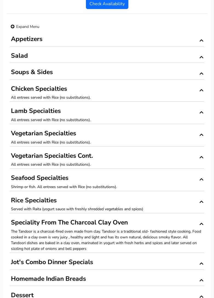Toggle Charcoal Clay Oven section chevron
This screenshot has height=298, width=214.
tap(201, 224)
